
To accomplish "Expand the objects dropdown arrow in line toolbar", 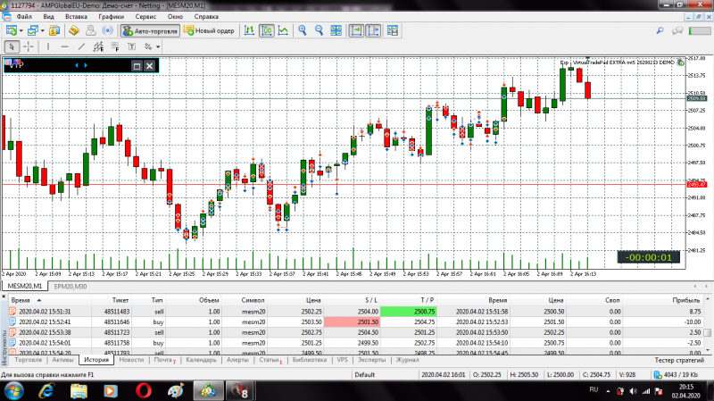I will pyautogui.click(x=158, y=47).
